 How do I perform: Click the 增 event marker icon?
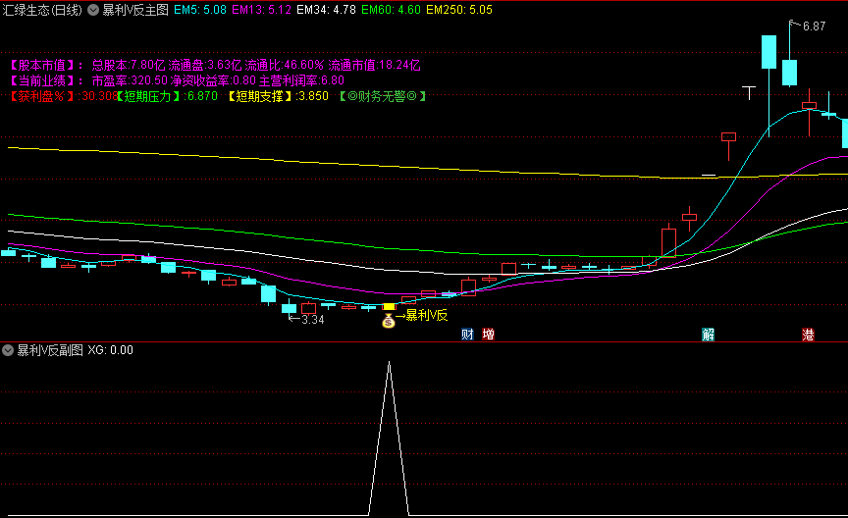(488, 335)
